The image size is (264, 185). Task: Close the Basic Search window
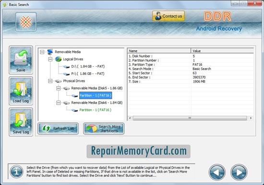click(x=255, y=3)
